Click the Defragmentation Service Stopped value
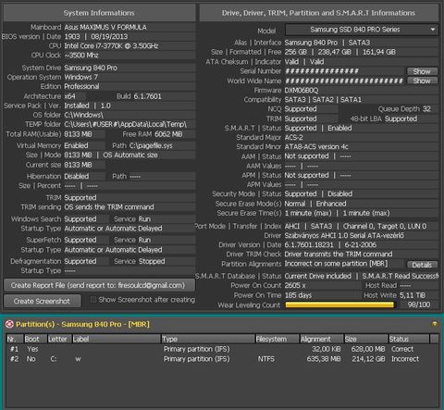 (152, 261)
